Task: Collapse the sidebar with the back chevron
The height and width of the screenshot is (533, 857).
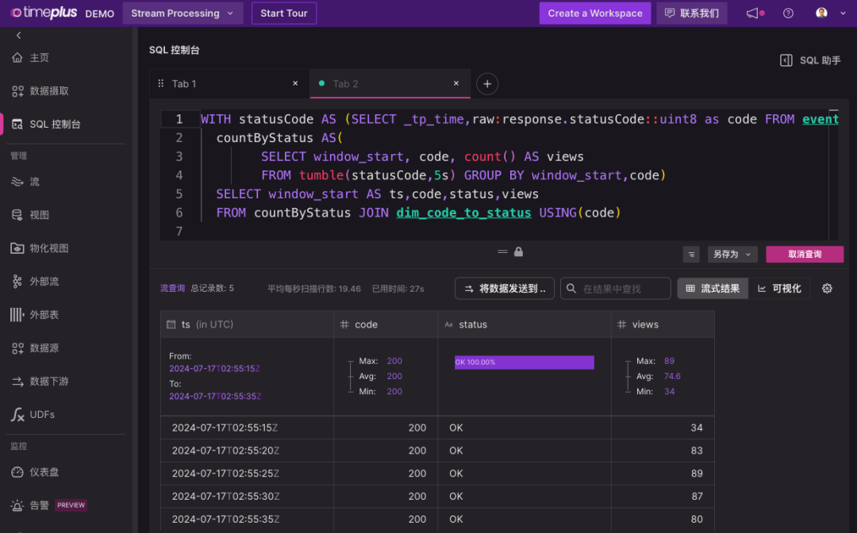Action: (x=18, y=36)
